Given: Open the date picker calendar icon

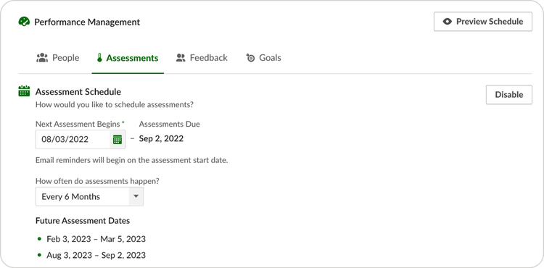Looking at the screenshot, I should pyautogui.click(x=118, y=140).
